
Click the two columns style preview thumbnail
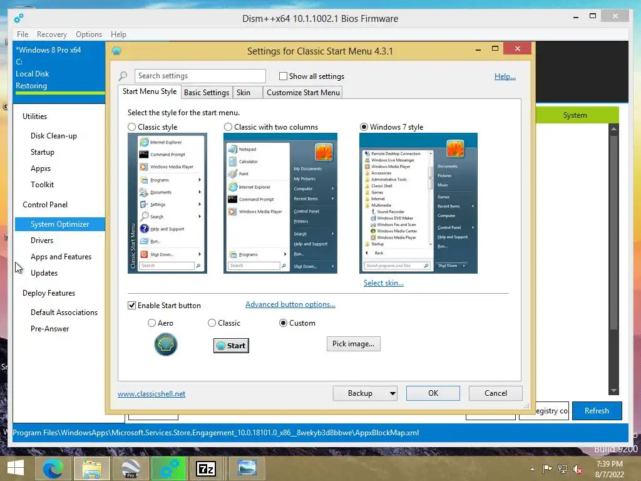coord(280,204)
